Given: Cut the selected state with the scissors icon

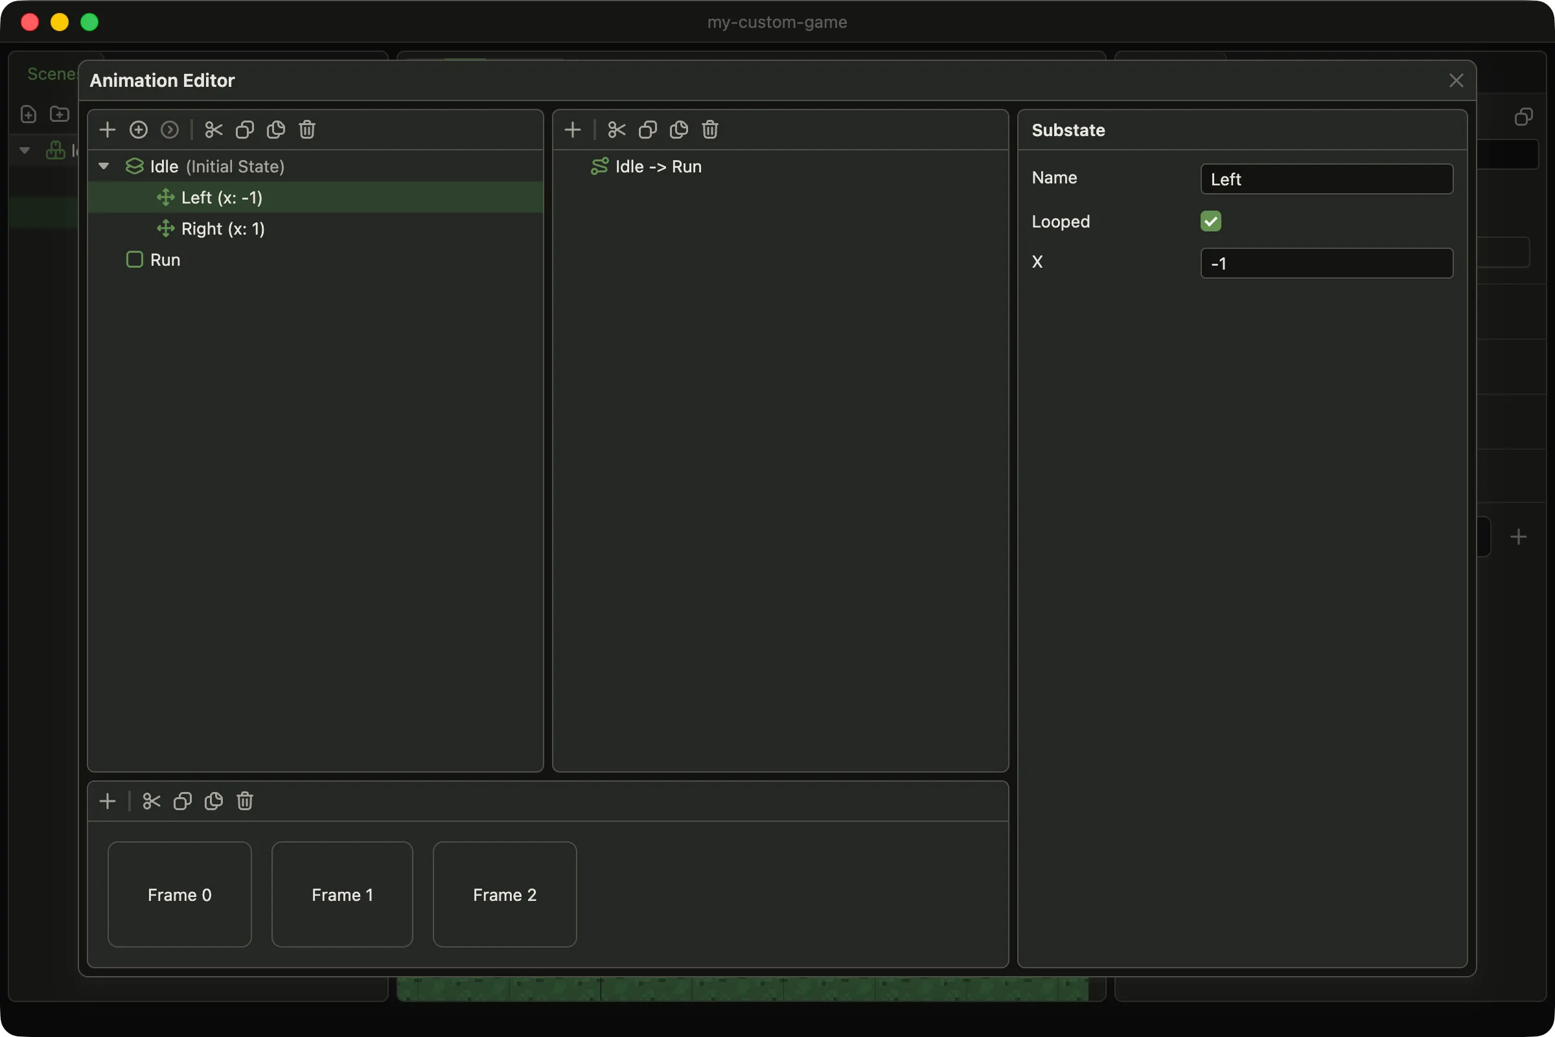Looking at the screenshot, I should pyautogui.click(x=214, y=130).
